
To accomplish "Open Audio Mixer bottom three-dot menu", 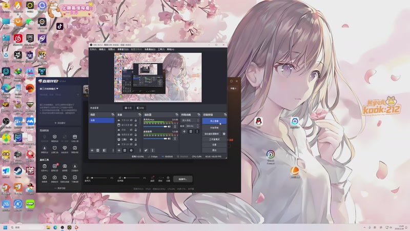I will coord(152,150).
